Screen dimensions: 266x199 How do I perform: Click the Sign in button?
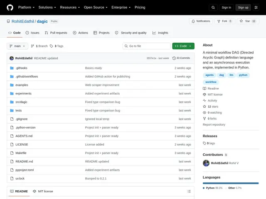[x=226, y=7]
